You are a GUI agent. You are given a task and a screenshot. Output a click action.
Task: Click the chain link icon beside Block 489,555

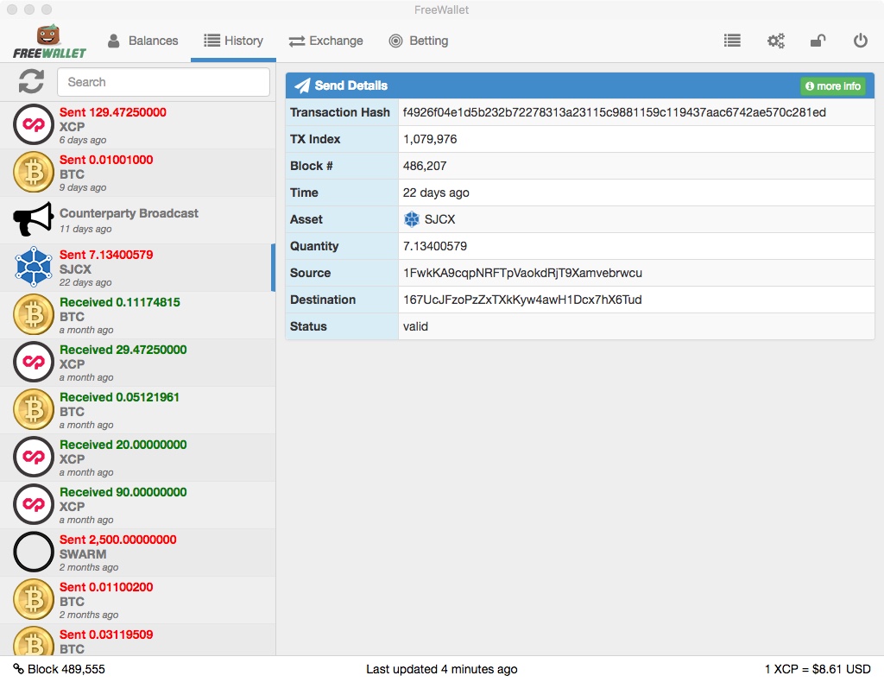point(19,669)
